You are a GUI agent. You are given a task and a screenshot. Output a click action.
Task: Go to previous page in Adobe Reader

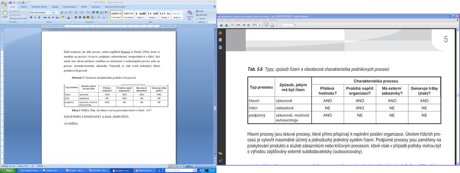(221, 25)
